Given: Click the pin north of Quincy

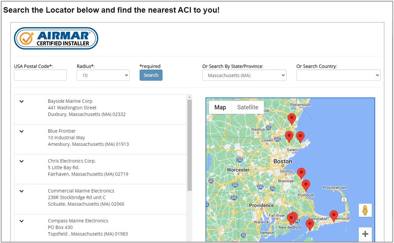Looking at the screenshot, I should coord(301,173).
